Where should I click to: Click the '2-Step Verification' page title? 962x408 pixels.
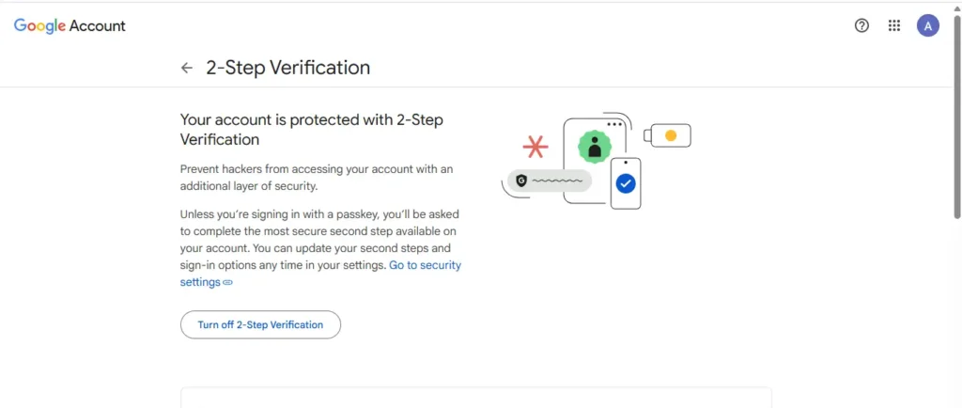(287, 68)
